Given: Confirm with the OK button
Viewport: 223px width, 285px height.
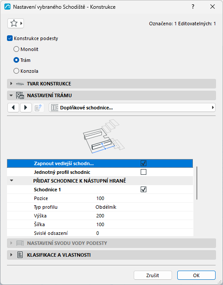Looking at the screenshot, I should [196, 275].
